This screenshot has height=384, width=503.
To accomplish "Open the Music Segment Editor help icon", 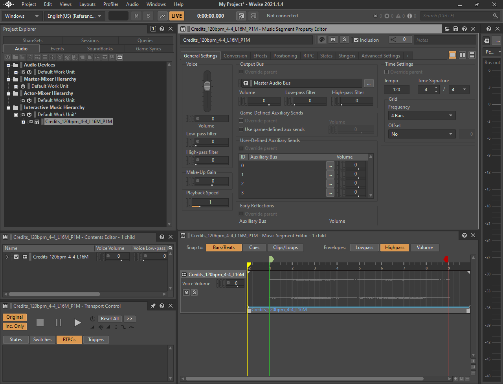I will coord(464,235).
